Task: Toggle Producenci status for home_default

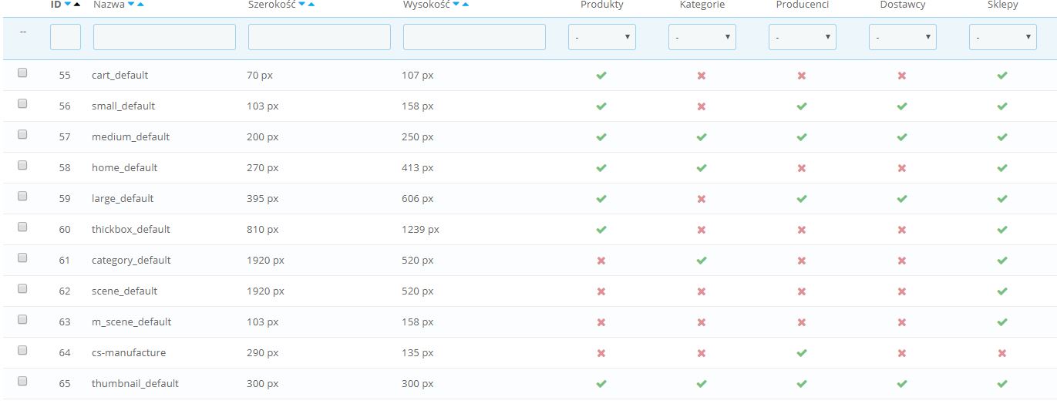Action: coord(802,168)
